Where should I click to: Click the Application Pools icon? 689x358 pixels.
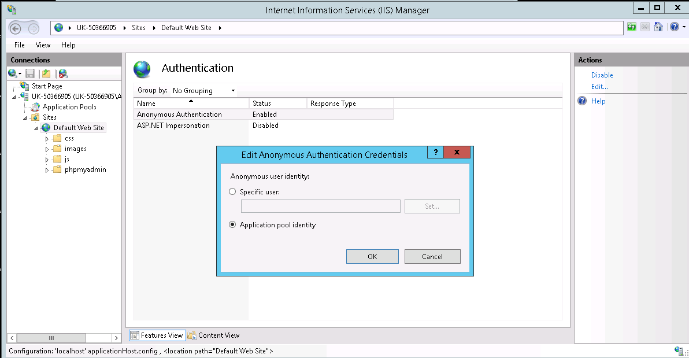[36, 107]
